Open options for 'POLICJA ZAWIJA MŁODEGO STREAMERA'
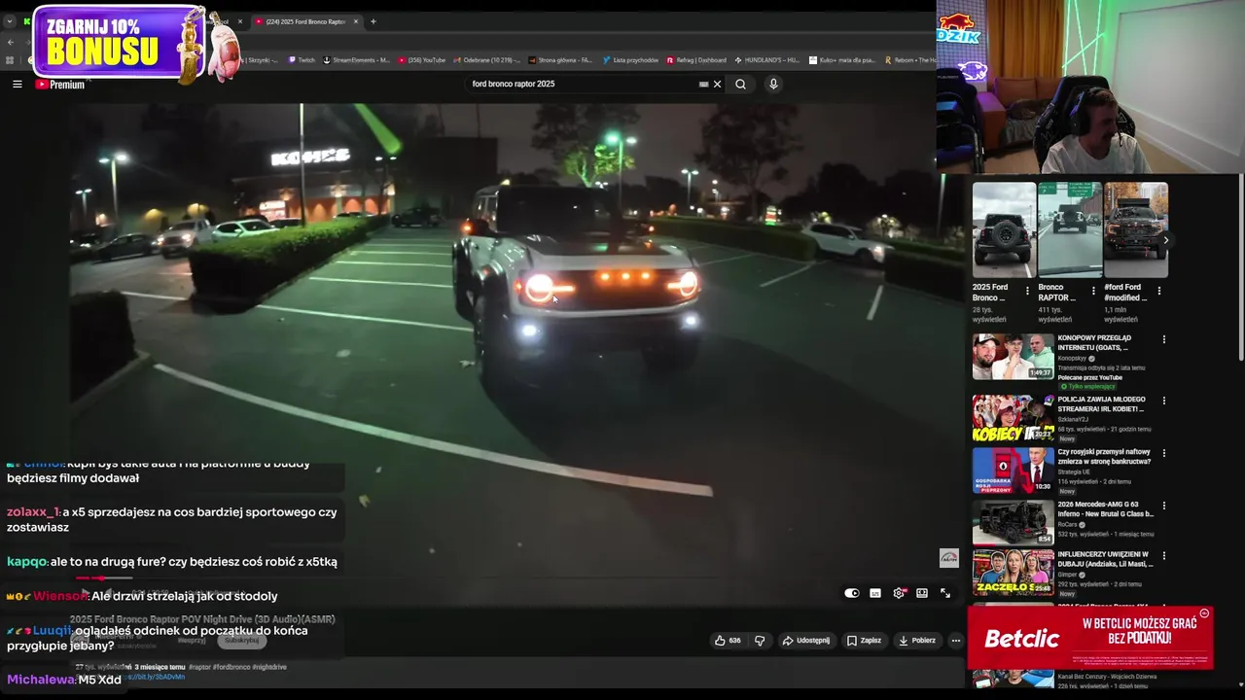Screen dimensions: 1245x700 (x=1163, y=401)
